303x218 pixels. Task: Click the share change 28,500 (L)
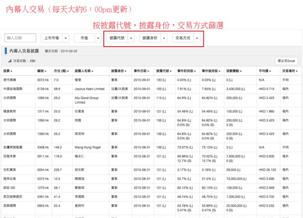[233, 170]
